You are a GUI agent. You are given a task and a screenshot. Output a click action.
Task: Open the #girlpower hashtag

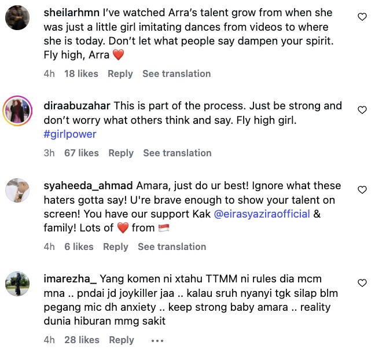click(x=70, y=134)
